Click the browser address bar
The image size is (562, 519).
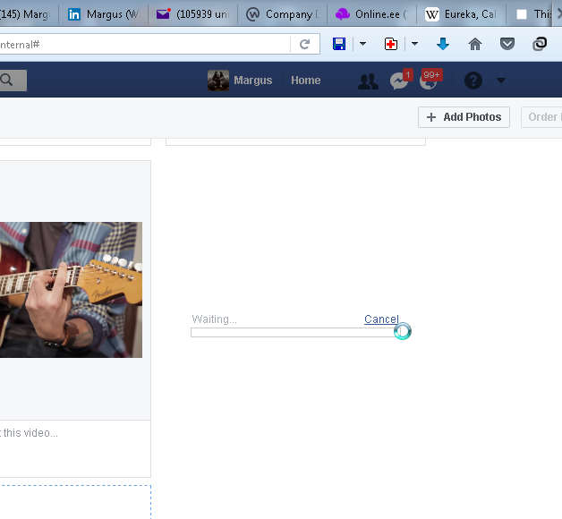[x=145, y=45]
